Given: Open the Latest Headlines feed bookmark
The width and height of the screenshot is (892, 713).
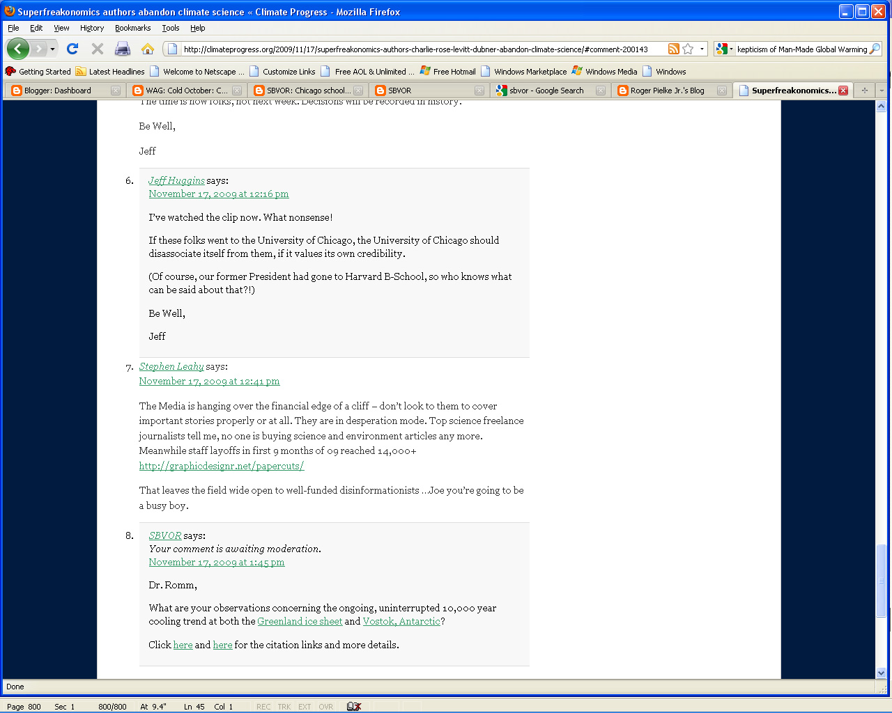Looking at the screenshot, I should pyautogui.click(x=110, y=71).
